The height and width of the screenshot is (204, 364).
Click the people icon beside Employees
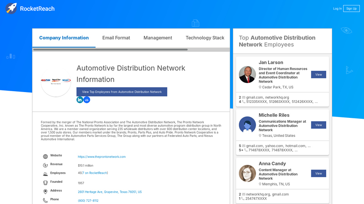click(45, 174)
